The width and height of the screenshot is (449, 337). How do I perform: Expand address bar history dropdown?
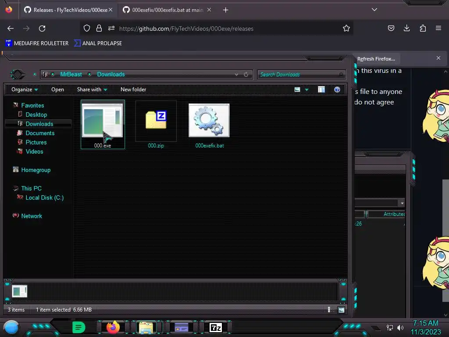[236, 75]
